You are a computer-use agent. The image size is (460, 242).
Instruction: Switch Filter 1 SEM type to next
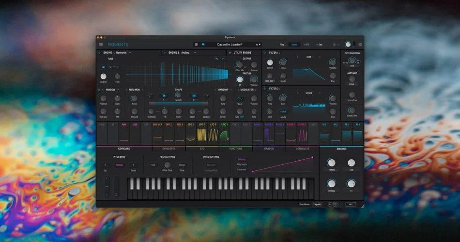pyautogui.click(x=320, y=57)
